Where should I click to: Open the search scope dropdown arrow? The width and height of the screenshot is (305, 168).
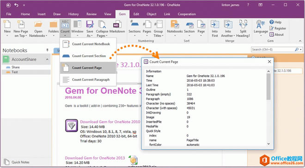tap(301, 49)
